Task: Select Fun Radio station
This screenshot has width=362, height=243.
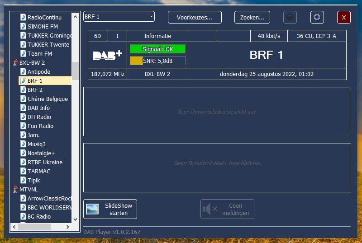Action: point(40,126)
